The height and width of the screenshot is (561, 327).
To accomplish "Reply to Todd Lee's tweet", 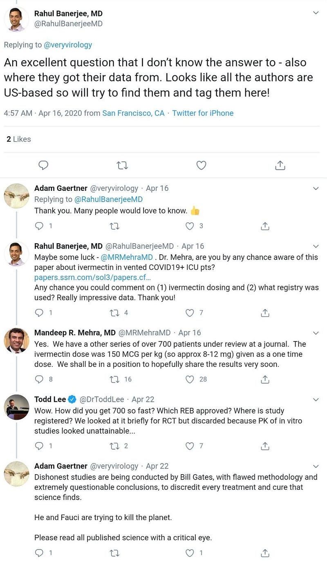I will click(x=39, y=446).
